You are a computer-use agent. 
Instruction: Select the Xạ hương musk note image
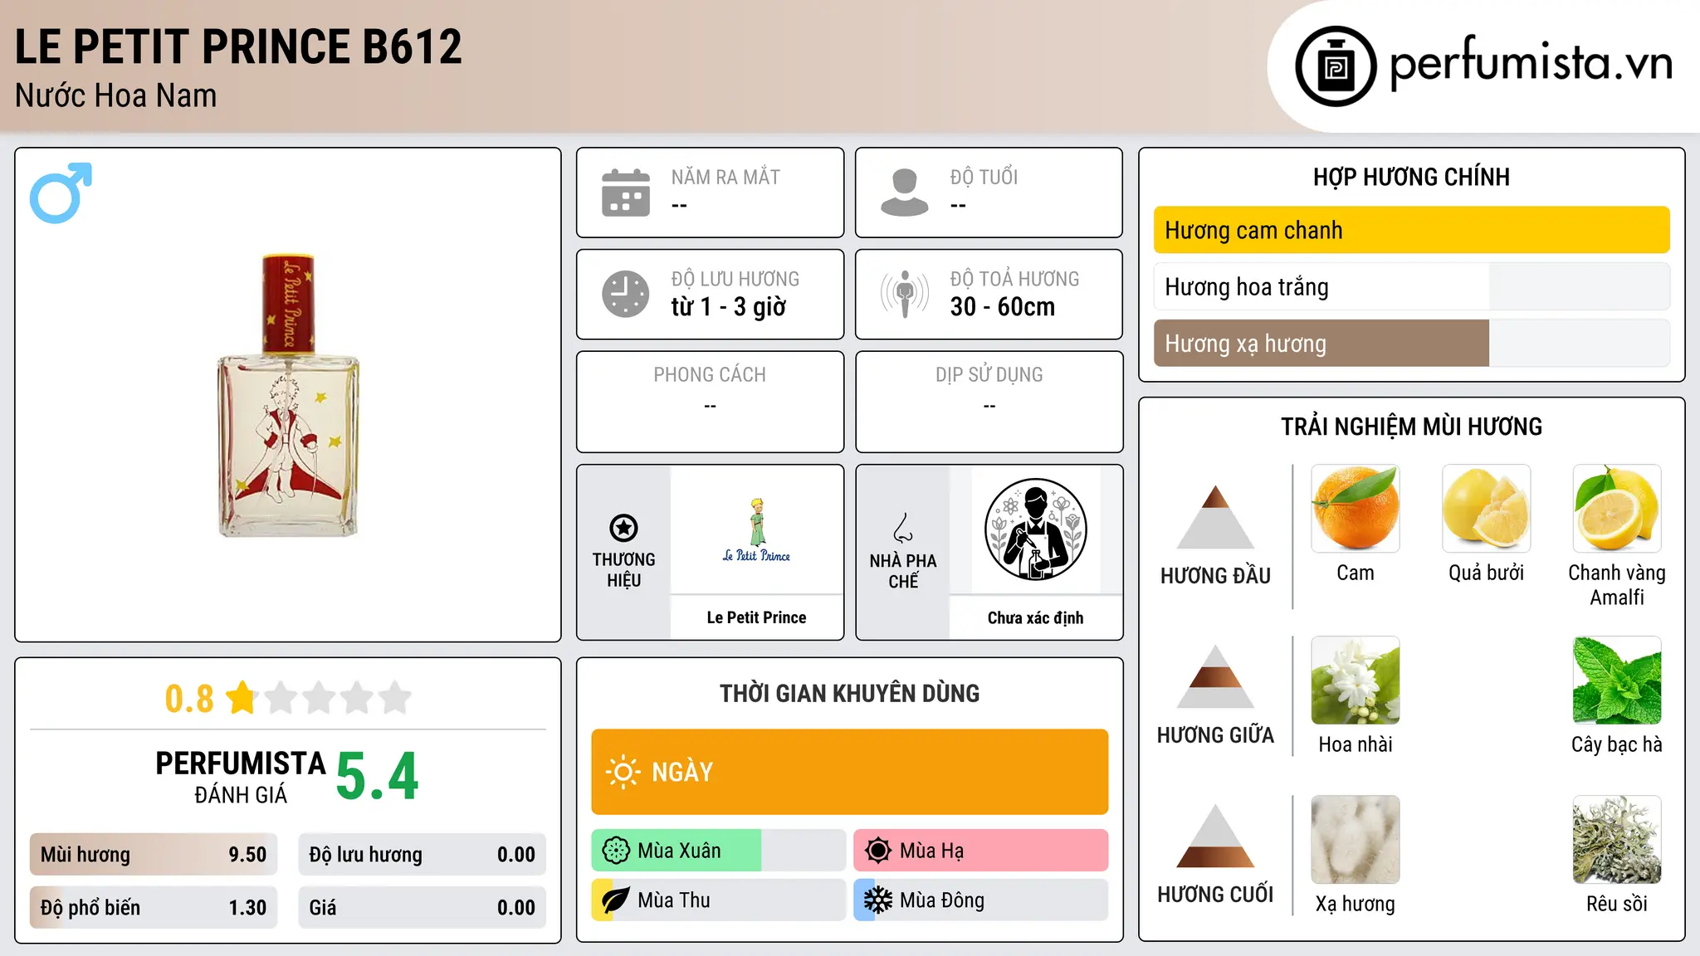[1356, 840]
